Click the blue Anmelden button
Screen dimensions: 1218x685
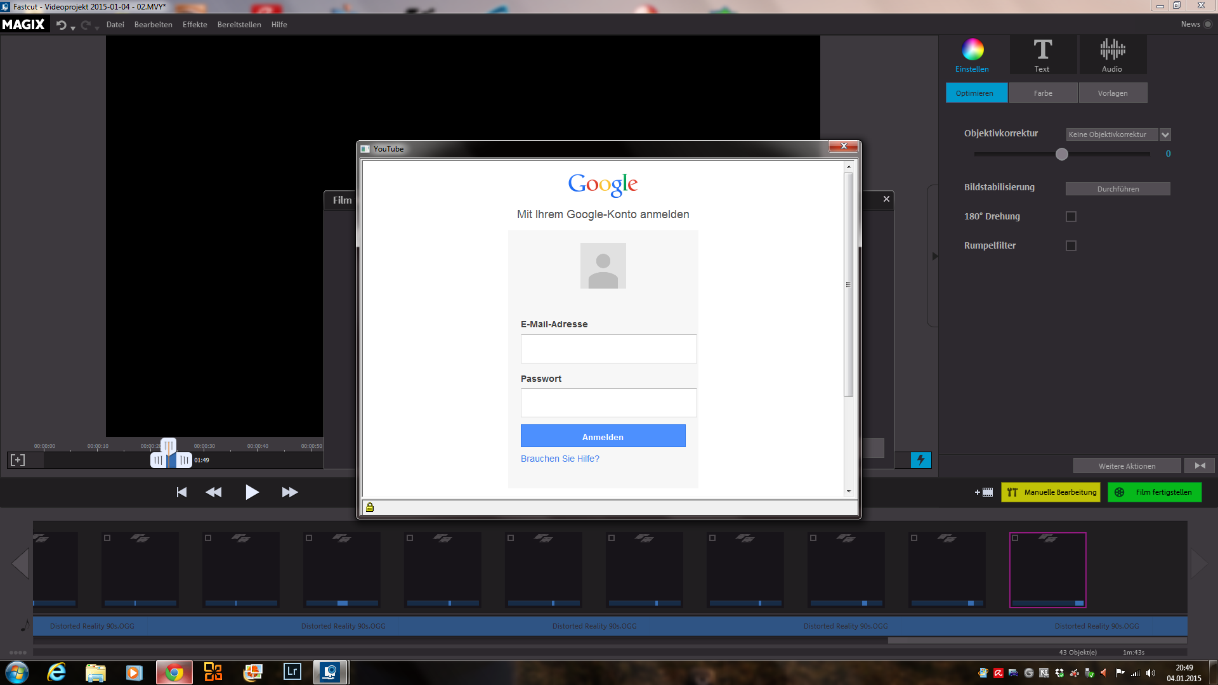603,436
